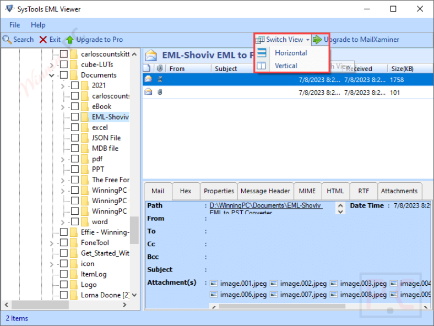
Task: Expand the The Free For folder node
Action: click(x=63, y=181)
